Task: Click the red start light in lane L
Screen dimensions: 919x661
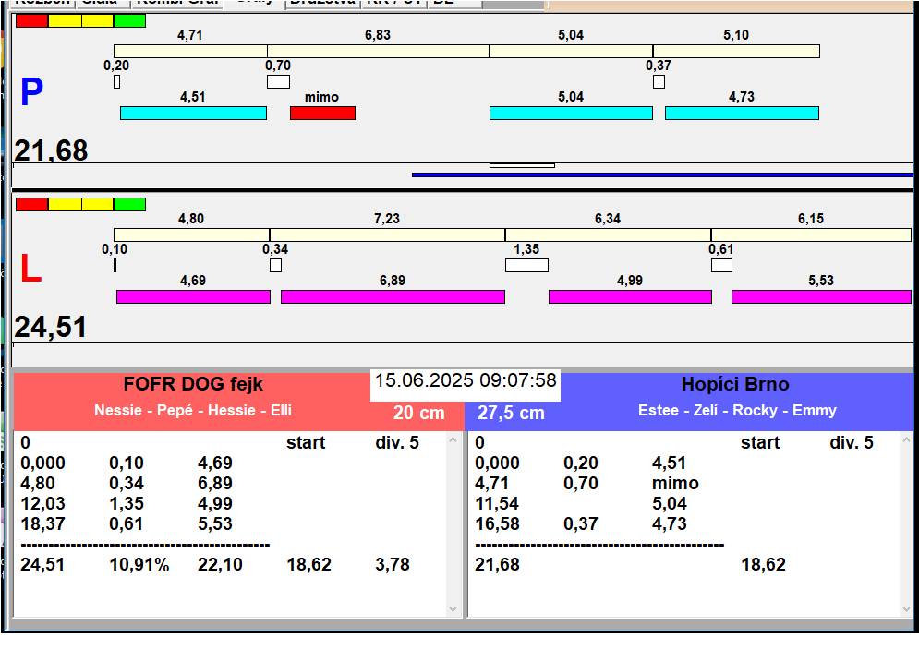Action: click(31, 204)
